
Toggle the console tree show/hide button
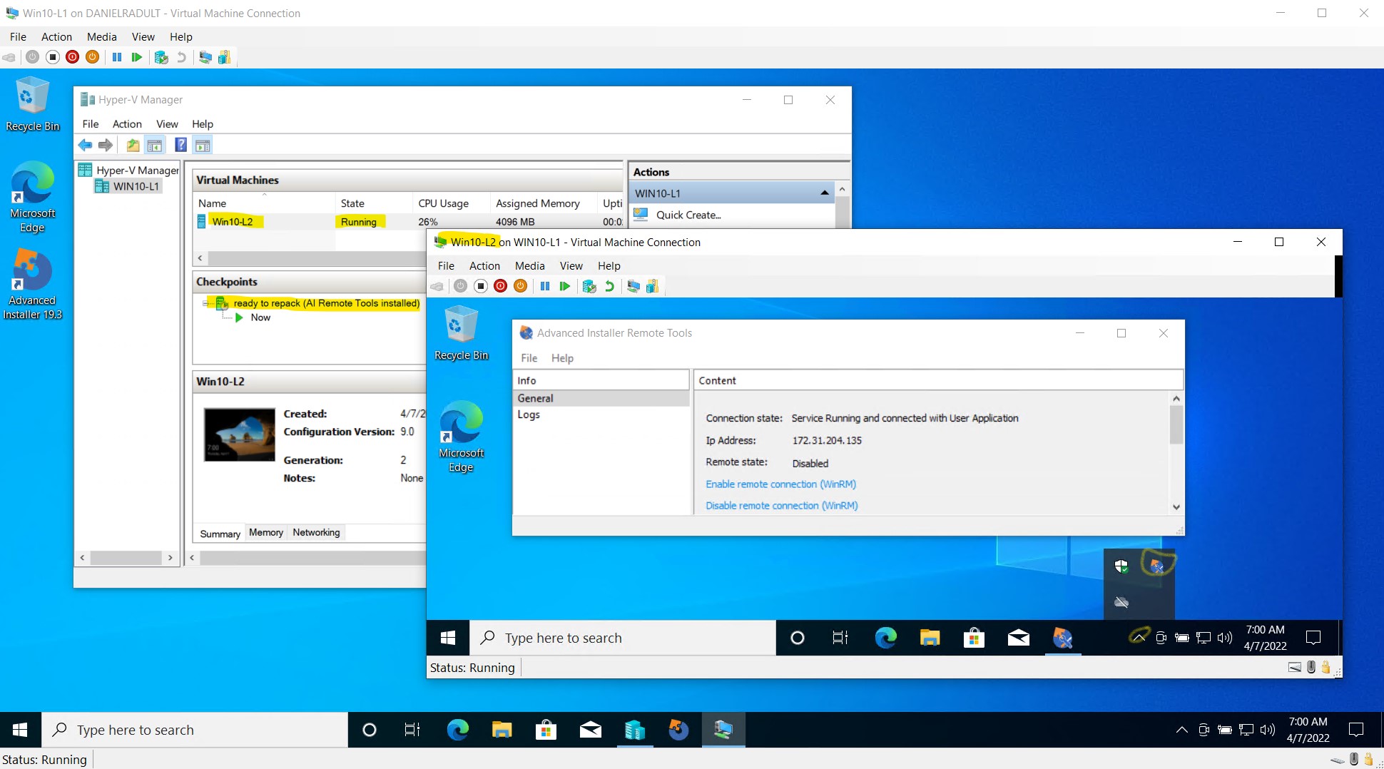[x=155, y=146]
